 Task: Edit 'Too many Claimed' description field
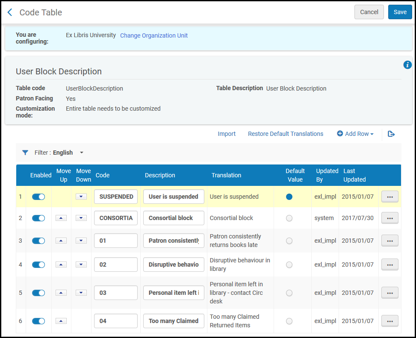point(174,321)
